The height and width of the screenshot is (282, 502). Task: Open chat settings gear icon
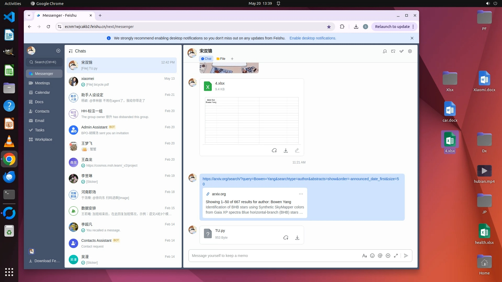[410, 51]
